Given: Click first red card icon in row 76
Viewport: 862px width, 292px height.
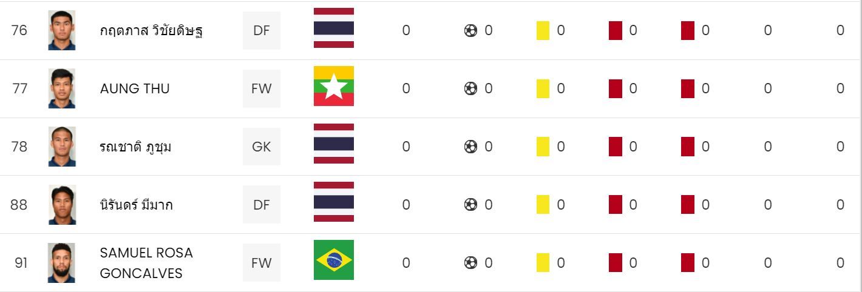Looking at the screenshot, I should (x=615, y=30).
